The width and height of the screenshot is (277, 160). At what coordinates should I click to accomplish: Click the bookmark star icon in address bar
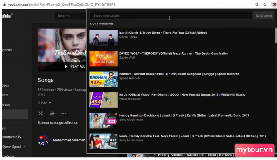coord(265,5)
